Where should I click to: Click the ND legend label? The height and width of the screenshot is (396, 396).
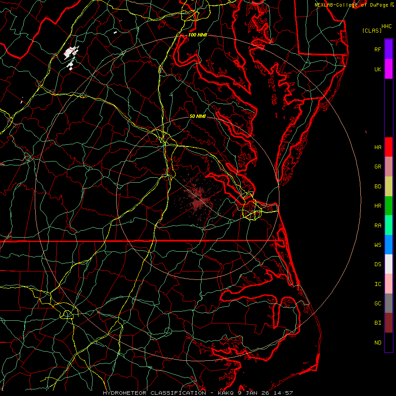378,343
